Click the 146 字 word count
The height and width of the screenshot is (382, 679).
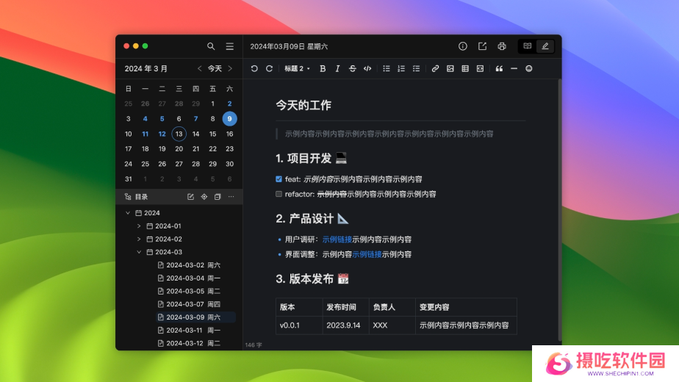click(x=254, y=345)
